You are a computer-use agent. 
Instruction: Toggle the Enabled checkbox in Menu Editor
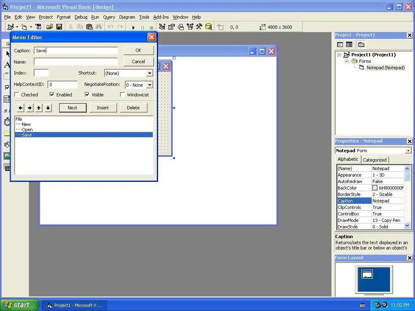[x=52, y=94]
